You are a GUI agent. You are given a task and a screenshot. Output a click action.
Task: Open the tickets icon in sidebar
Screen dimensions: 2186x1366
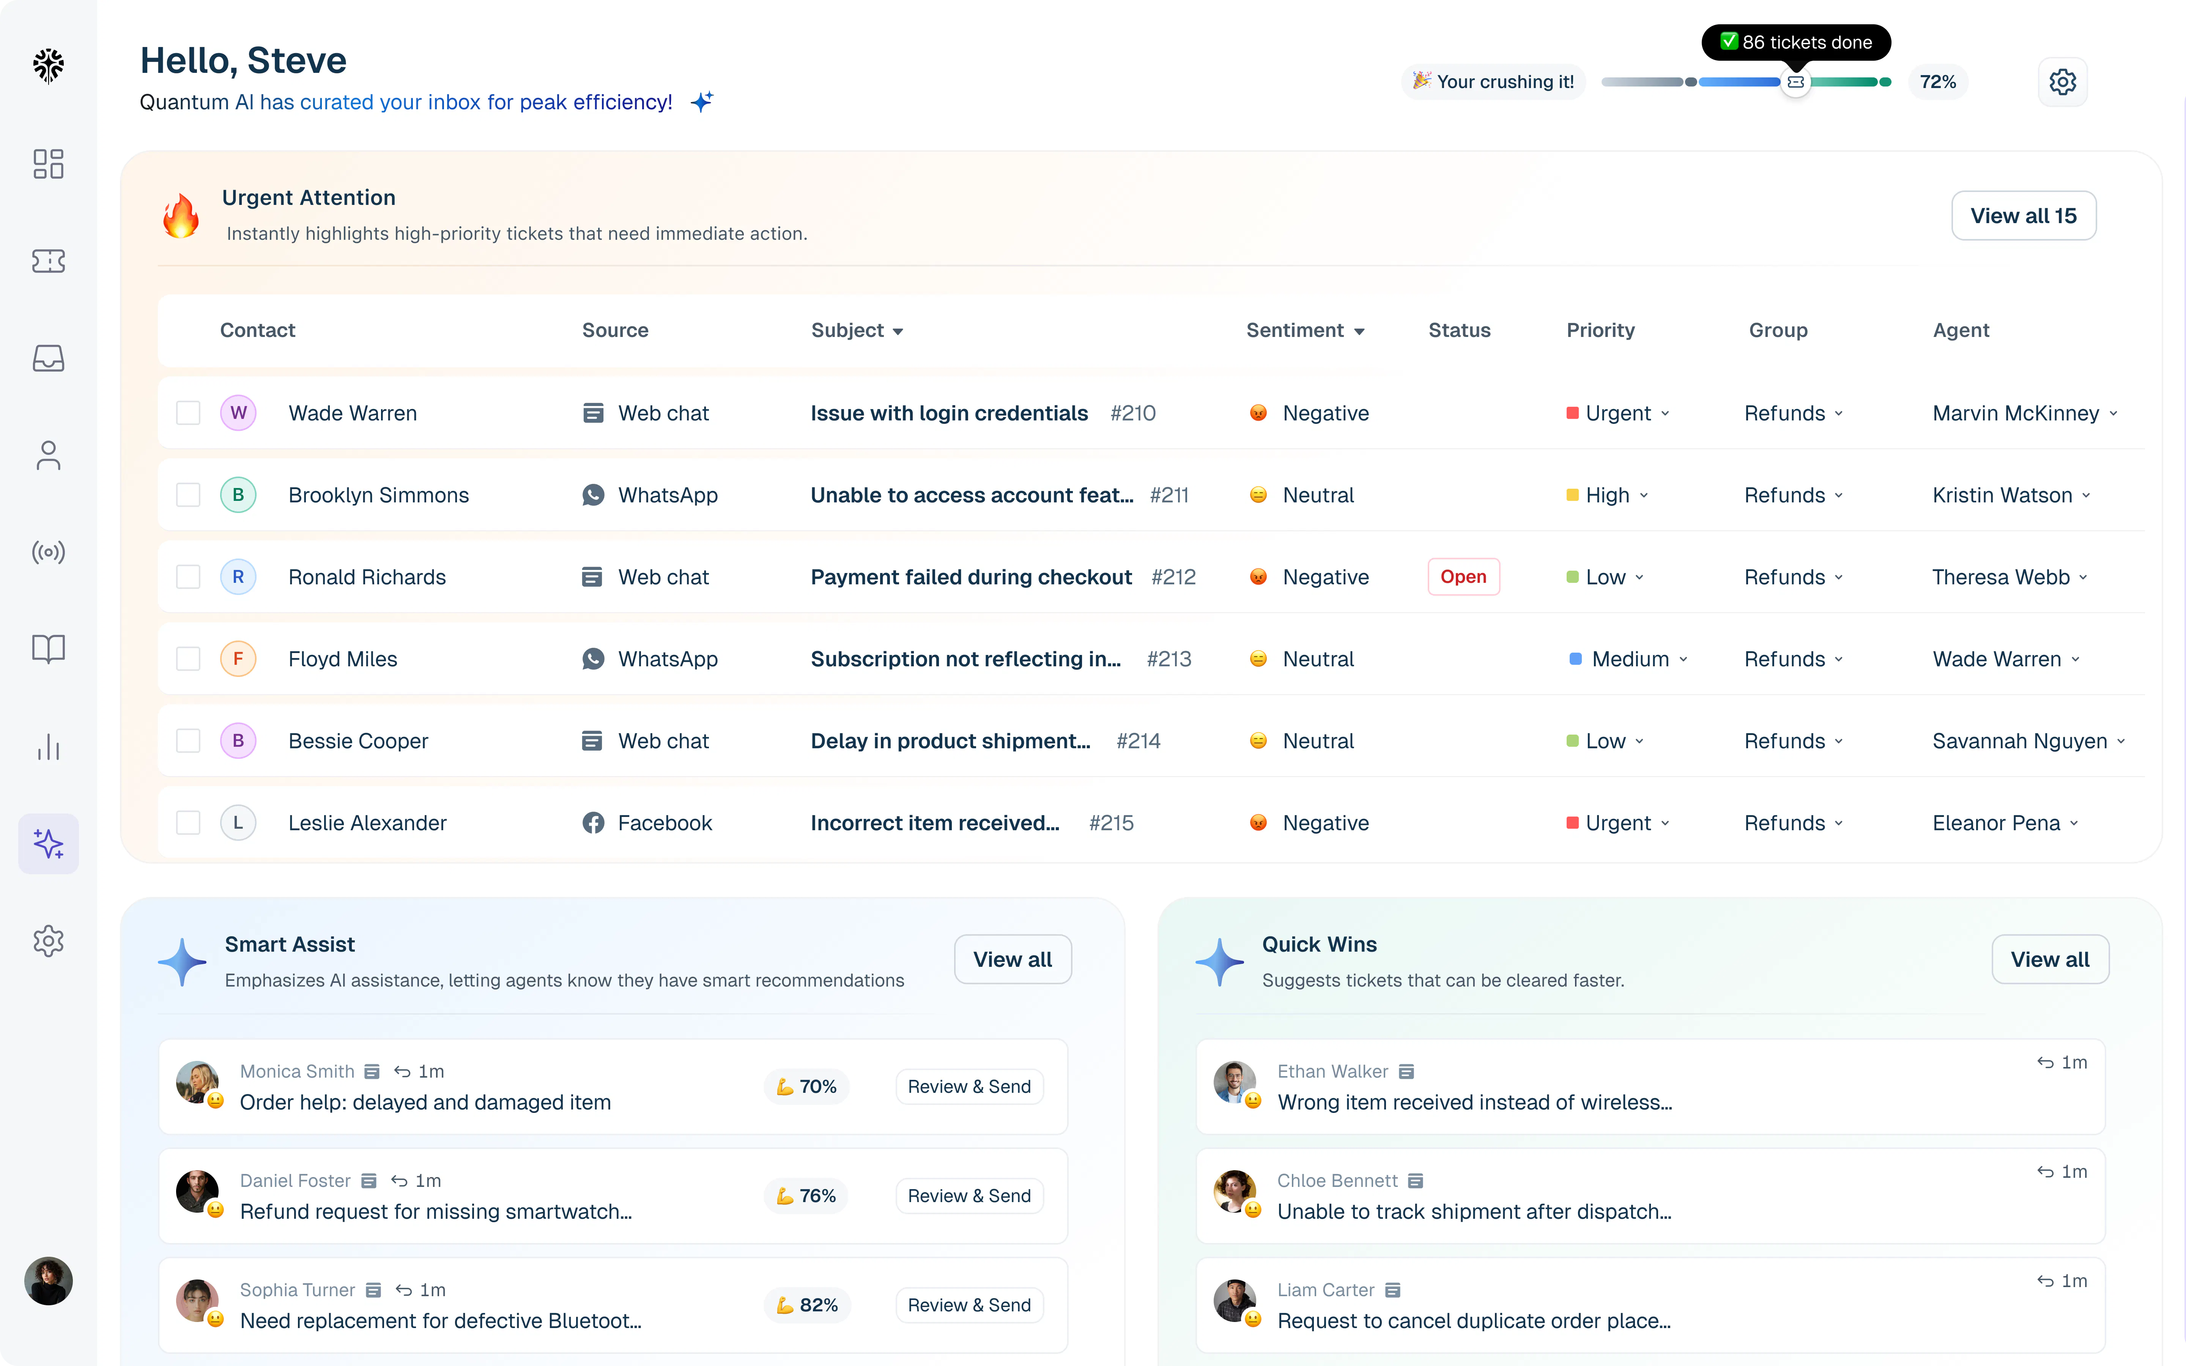[49, 261]
